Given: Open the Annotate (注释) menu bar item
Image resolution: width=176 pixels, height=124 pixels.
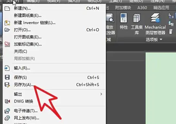Looking at the screenshot, I should click(158, 1).
